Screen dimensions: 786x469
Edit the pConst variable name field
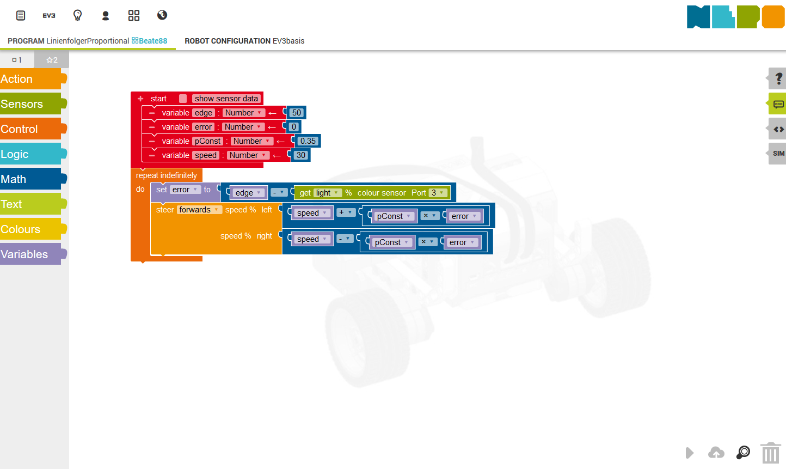click(208, 141)
